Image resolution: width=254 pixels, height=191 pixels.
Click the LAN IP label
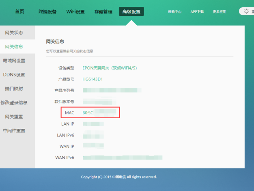point(67,124)
